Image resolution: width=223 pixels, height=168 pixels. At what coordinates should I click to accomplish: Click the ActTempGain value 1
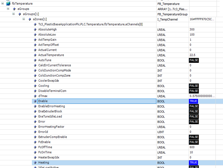tap(191, 40)
